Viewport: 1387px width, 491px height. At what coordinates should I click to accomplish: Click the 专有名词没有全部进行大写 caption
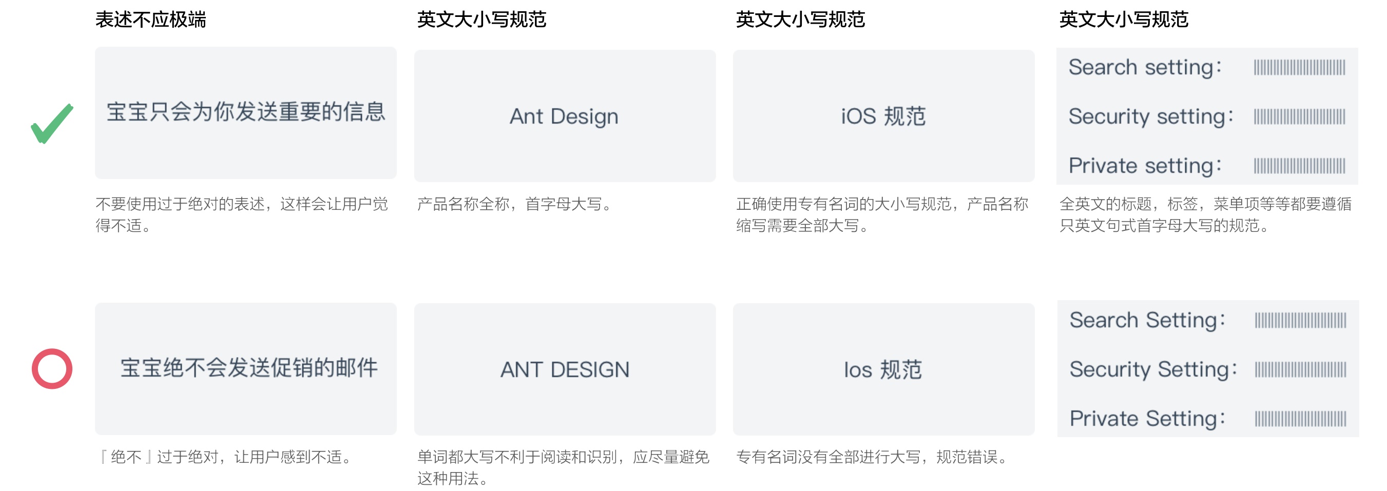click(871, 457)
